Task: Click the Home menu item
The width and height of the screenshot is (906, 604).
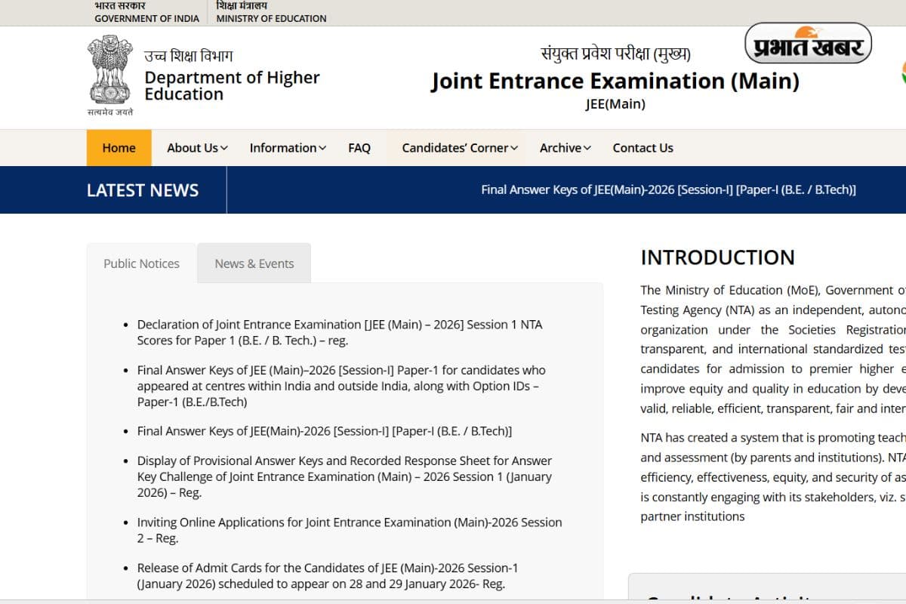Action: point(119,148)
